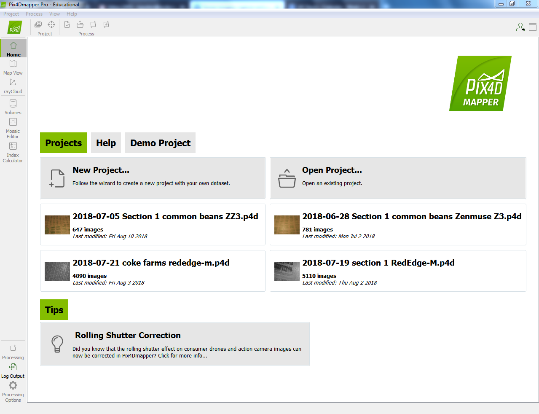Click the GCP/MTP Manager crosshair icon
The height and width of the screenshot is (414, 539).
coord(51,24)
